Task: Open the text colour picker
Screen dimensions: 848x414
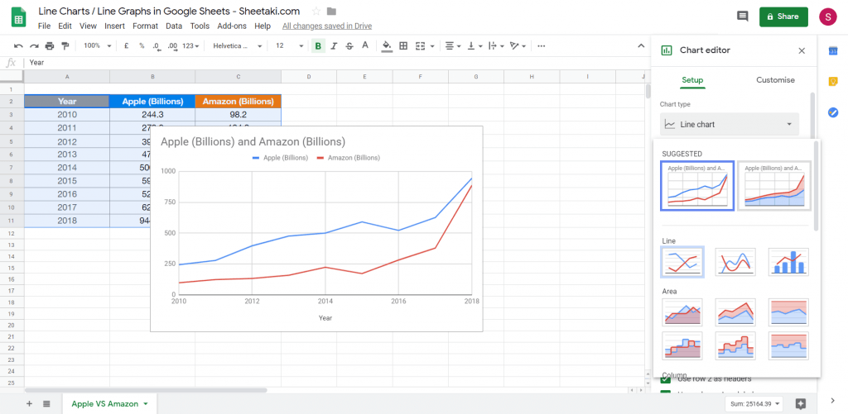Action: click(x=365, y=46)
